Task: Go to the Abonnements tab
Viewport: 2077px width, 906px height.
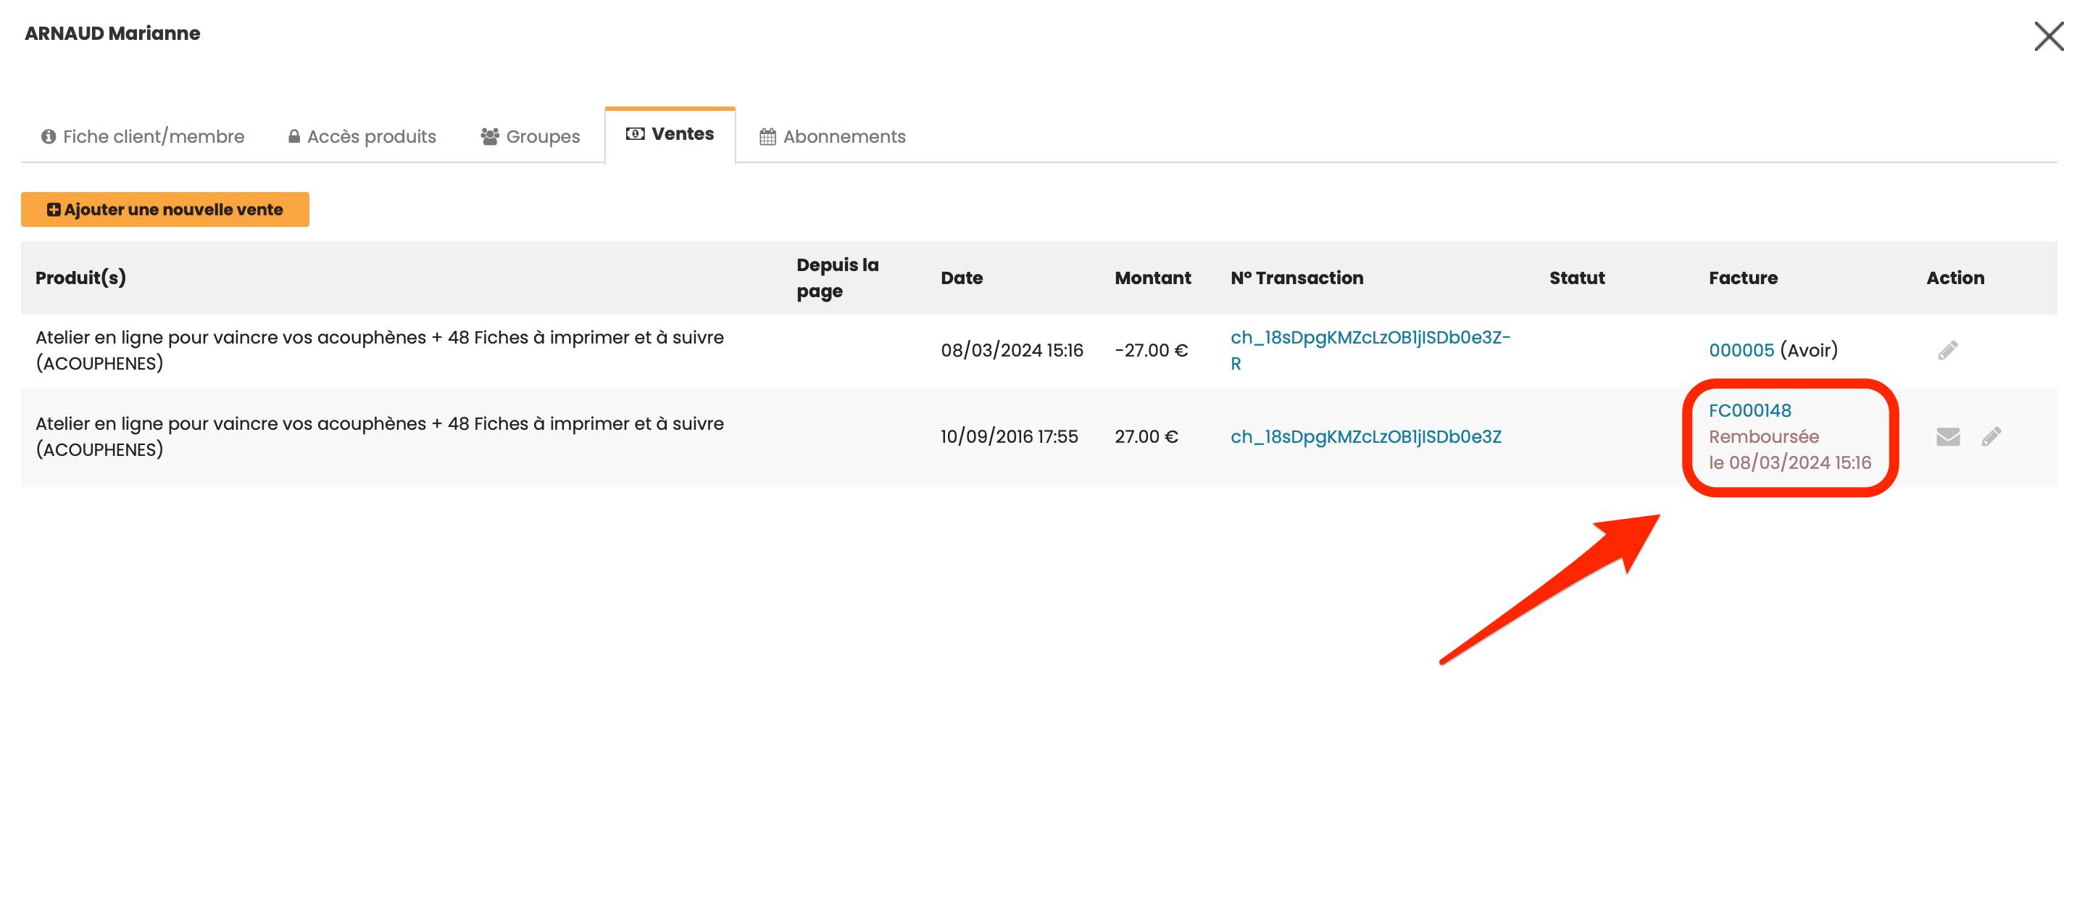Action: tap(844, 136)
